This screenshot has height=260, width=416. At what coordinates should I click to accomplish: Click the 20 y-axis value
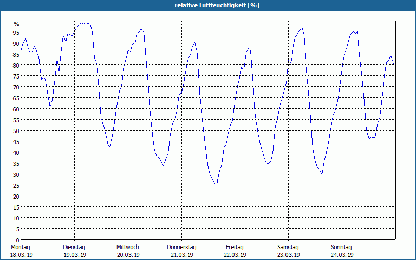[x=16, y=197]
